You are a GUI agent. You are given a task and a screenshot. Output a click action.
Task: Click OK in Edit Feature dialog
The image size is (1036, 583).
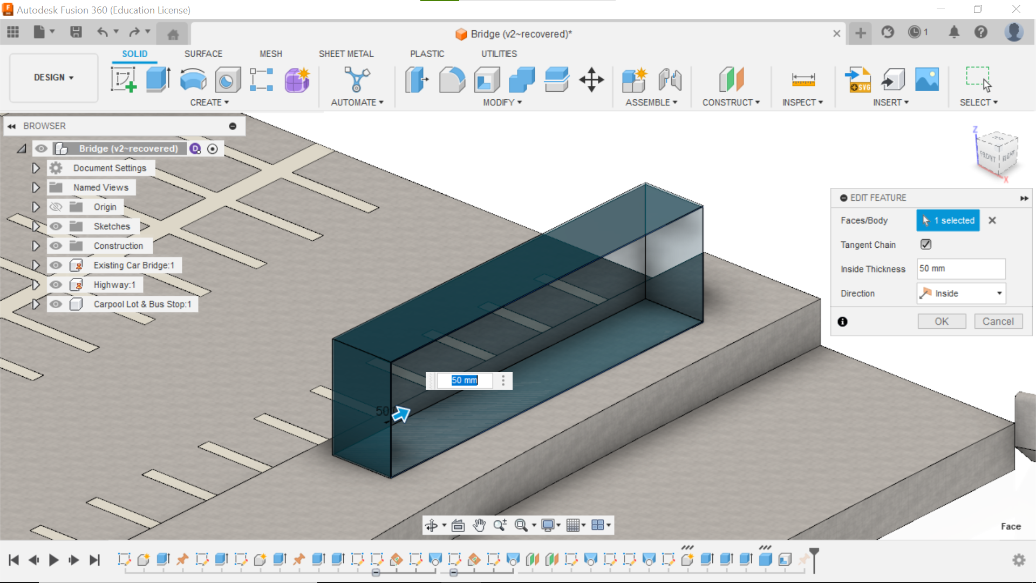pyautogui.click(x=942, y=322)
